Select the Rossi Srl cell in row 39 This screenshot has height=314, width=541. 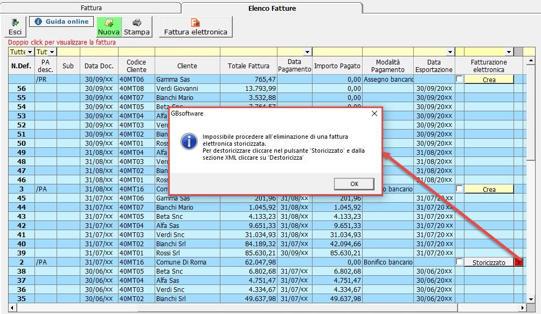click(x=188, y=253)
